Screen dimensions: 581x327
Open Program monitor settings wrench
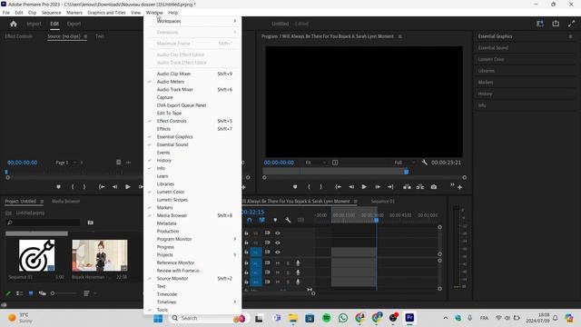pyautogui.click(x=424, y=163)
